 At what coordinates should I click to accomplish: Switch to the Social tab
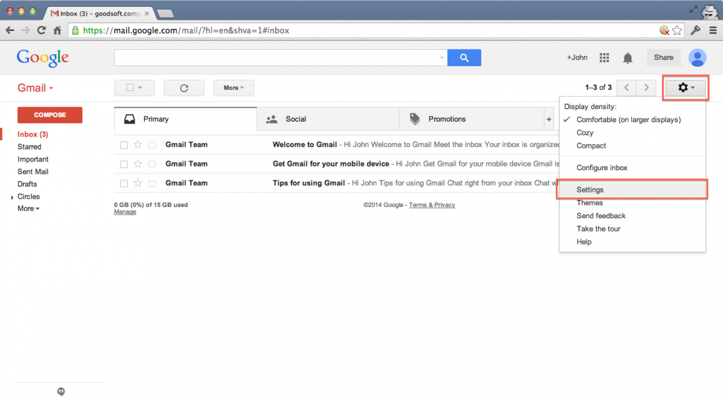click(x=328, y=119)
